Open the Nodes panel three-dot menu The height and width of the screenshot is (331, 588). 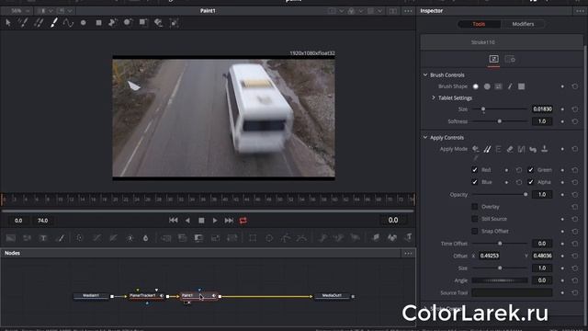pyautogui.click(x=408, y=254)
